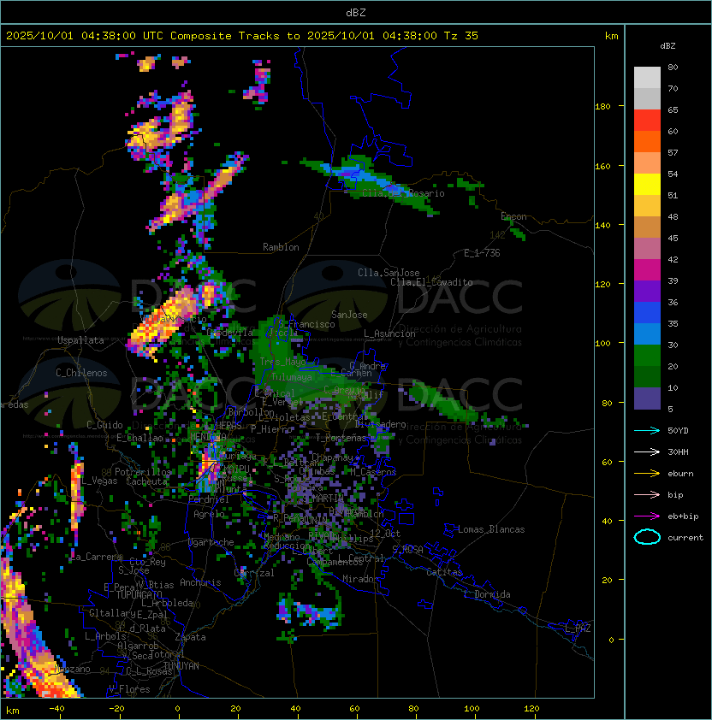Click the '120' tick on bottom km axis
The image size is (712, 720).
coord(531,709)
